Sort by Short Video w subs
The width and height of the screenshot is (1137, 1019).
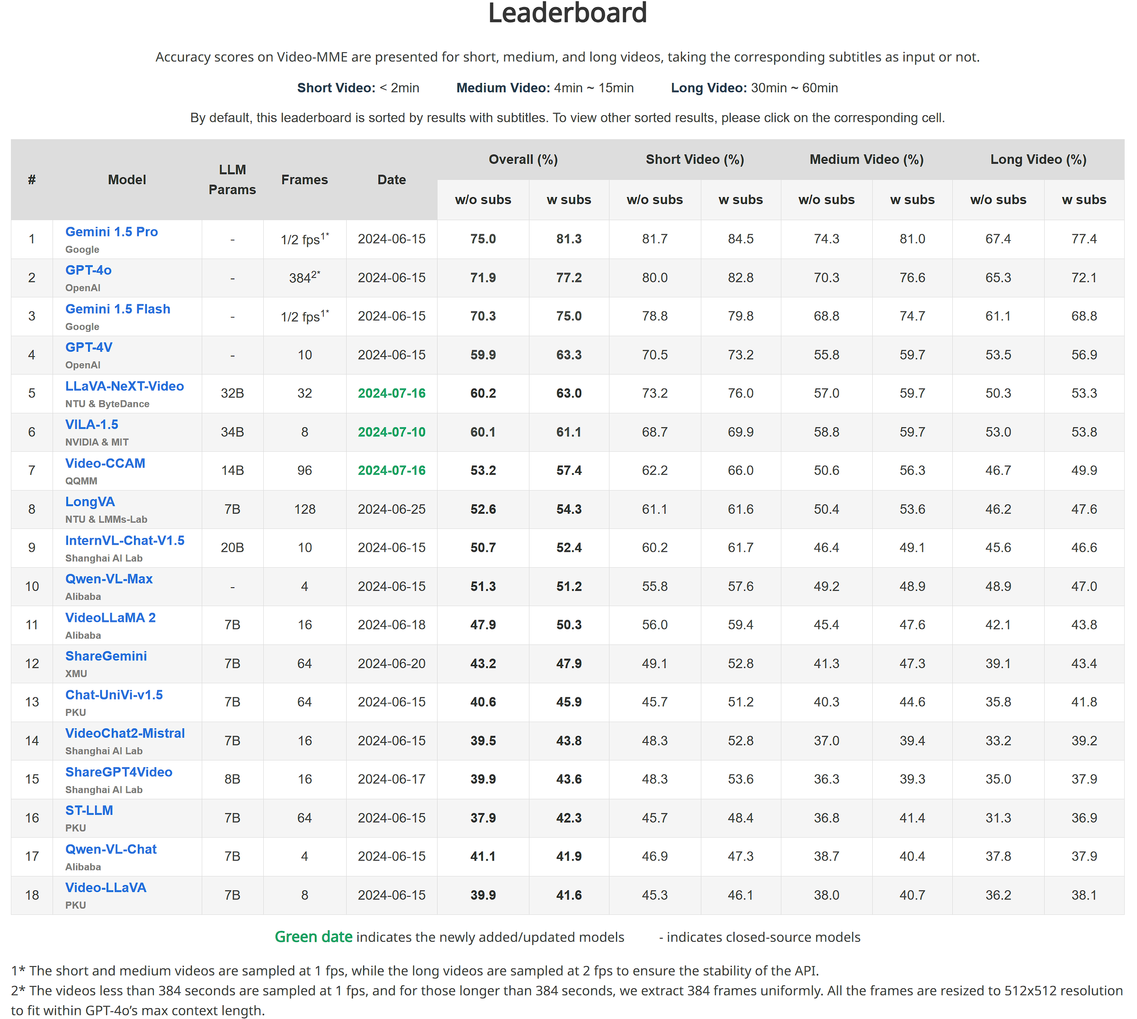(x=741, y=200)
